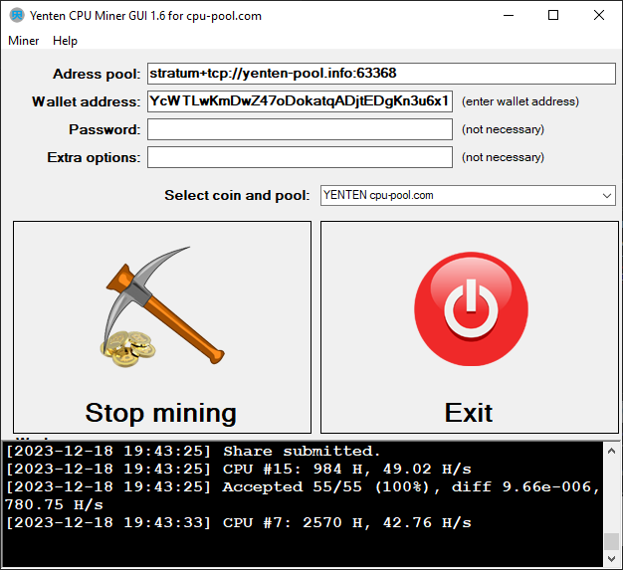Maximize the Yenten CPU Miner window
Image resolution: width=623 pixels, height=570 pixels.
(553, 16)
